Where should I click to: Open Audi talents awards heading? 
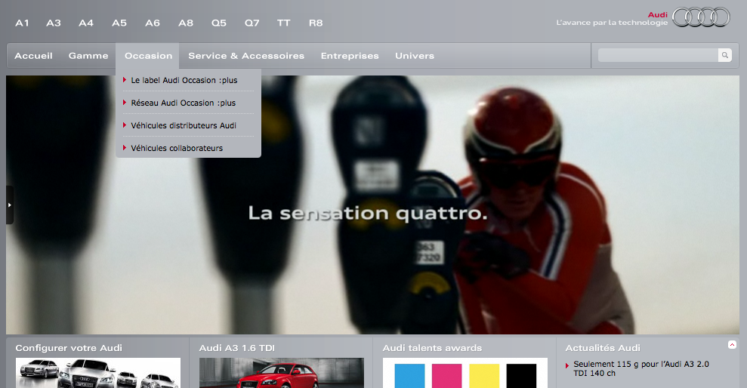432,348
